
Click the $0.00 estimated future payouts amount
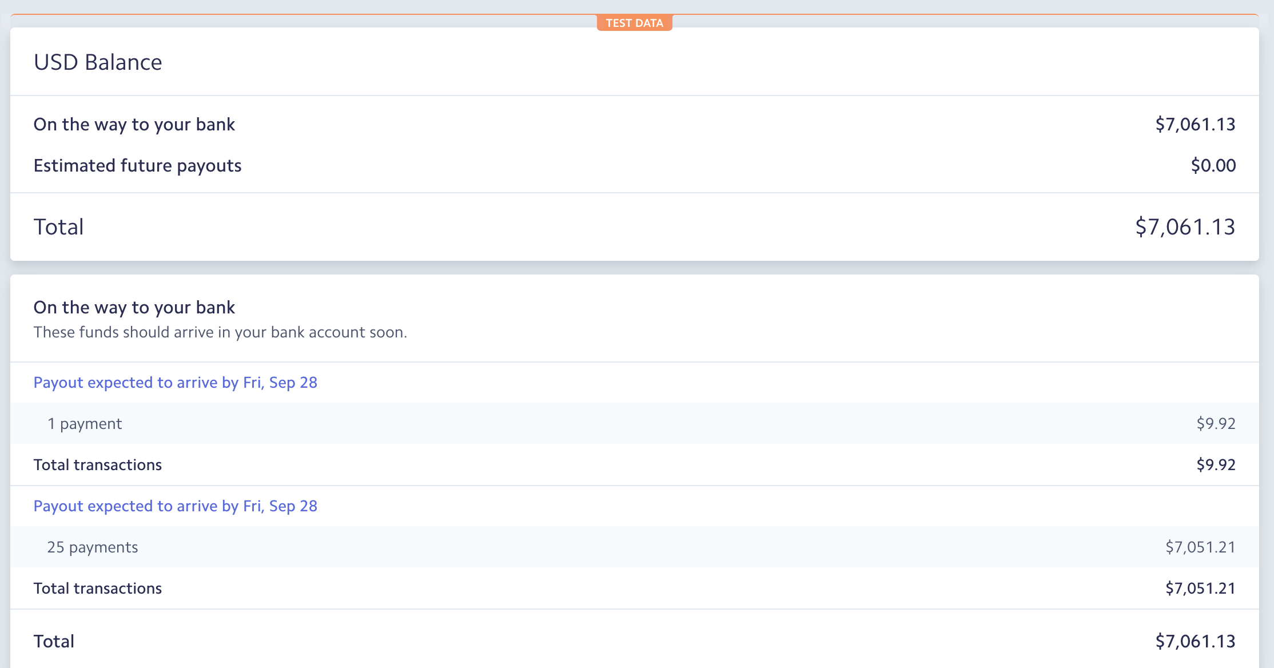pos(1213,166)
